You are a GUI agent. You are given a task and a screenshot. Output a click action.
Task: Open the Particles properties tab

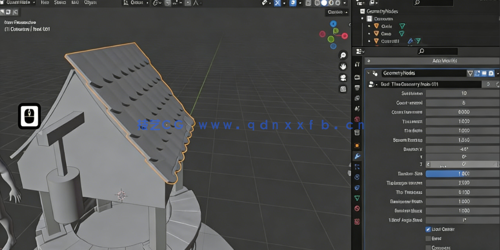(x=357, y=167)
